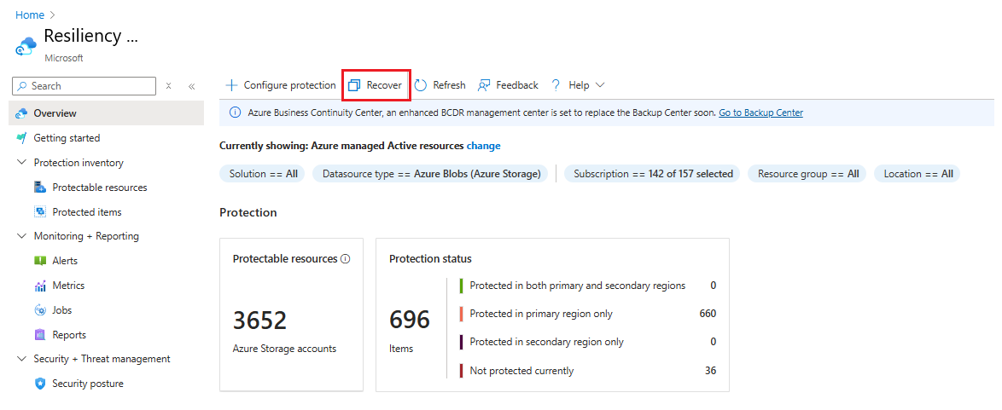
Task: Click Protected in both primary and secondary regions
Action: [577, 286]
